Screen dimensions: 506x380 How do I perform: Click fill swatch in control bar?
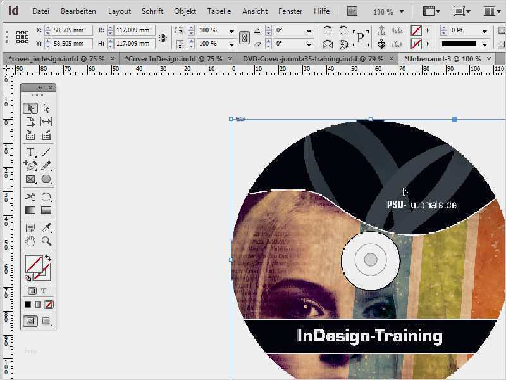point(416,30)
